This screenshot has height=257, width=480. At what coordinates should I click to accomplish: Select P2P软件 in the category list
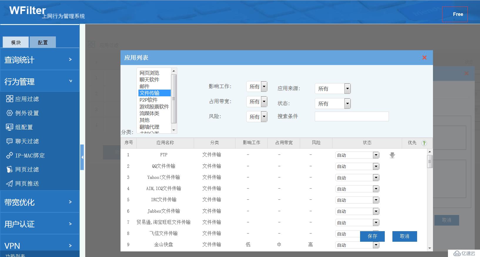[x=154, y=100]
